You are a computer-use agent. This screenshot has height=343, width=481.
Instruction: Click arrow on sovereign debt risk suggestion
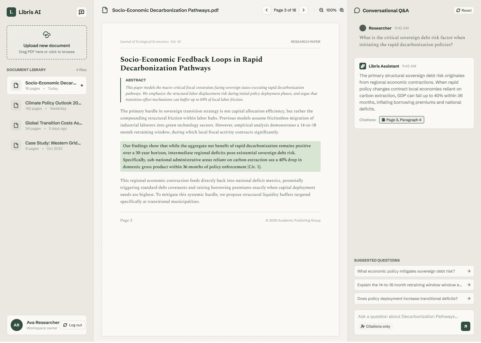click(469, 271)
